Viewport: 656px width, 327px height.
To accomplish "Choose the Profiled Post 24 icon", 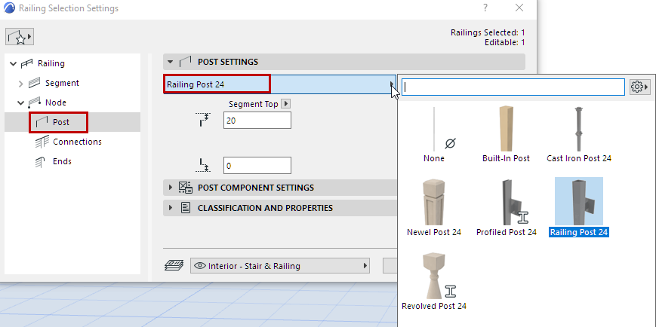I will pos(506,205).
